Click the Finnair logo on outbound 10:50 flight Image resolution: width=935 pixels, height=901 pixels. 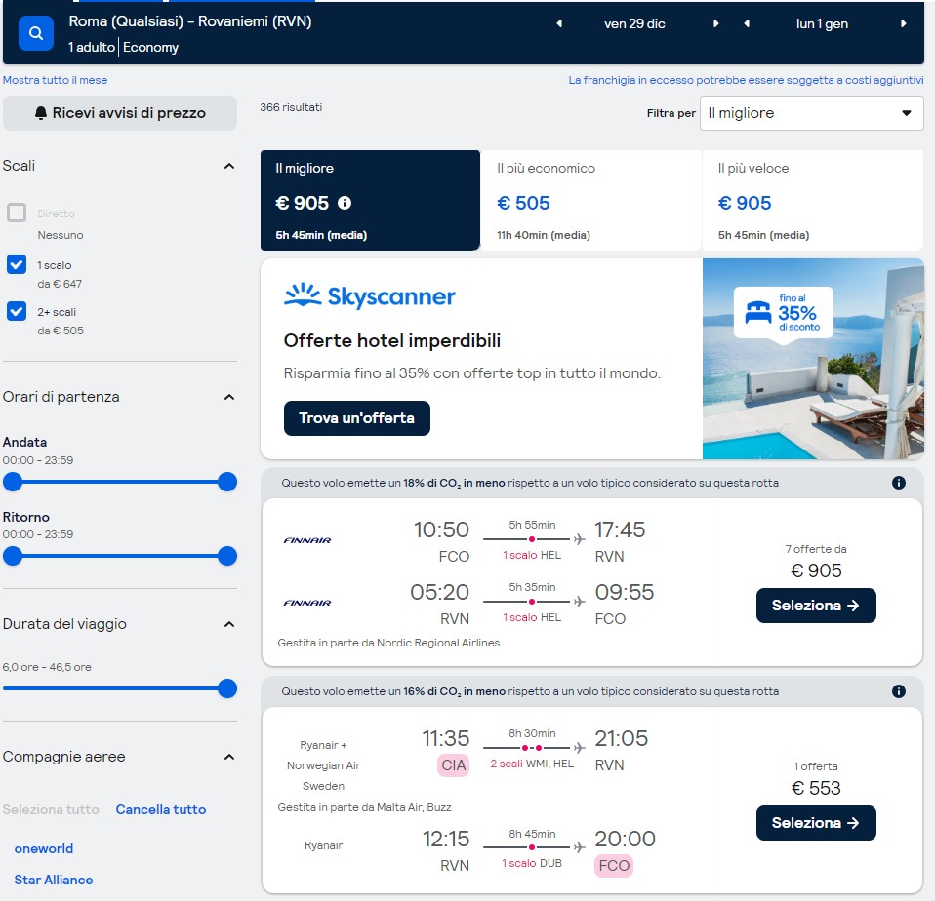(x=307, y=540)
